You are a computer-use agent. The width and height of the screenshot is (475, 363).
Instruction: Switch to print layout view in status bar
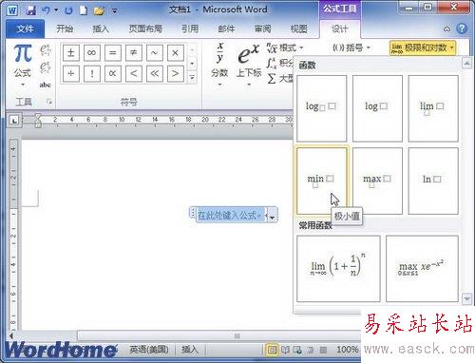click(272, 350)
